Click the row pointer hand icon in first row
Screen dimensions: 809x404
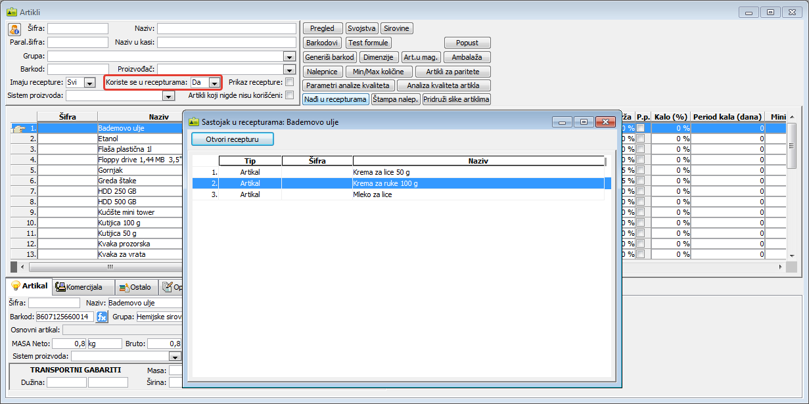[x=19, y=129]
